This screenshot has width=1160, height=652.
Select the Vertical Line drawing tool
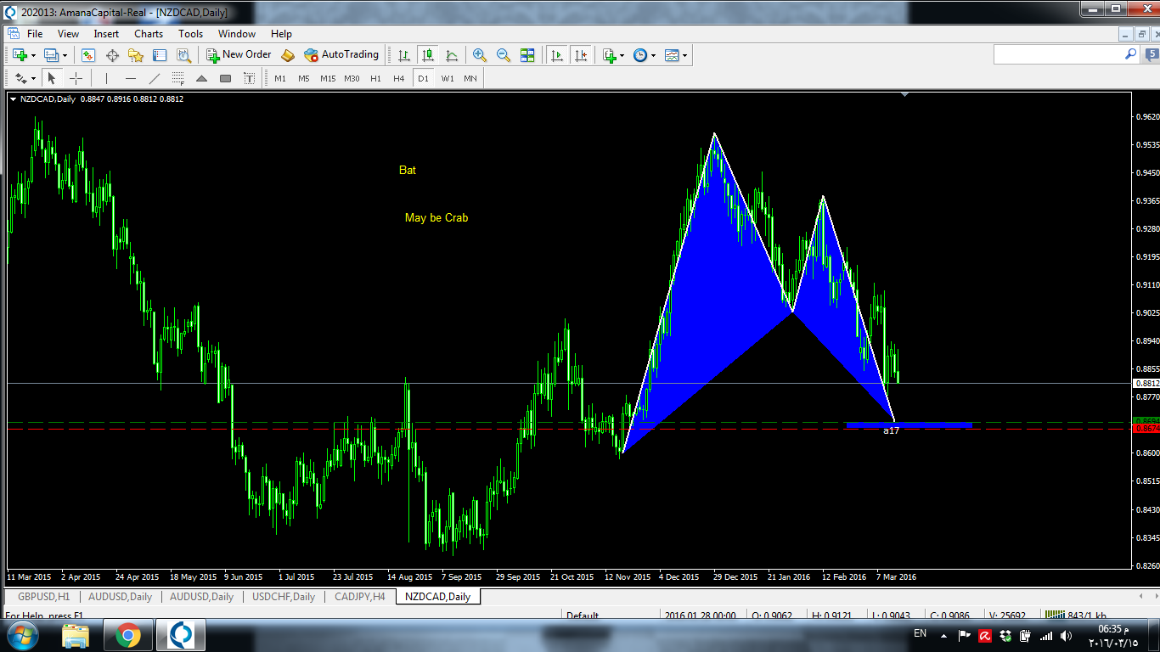coord(106,78)
